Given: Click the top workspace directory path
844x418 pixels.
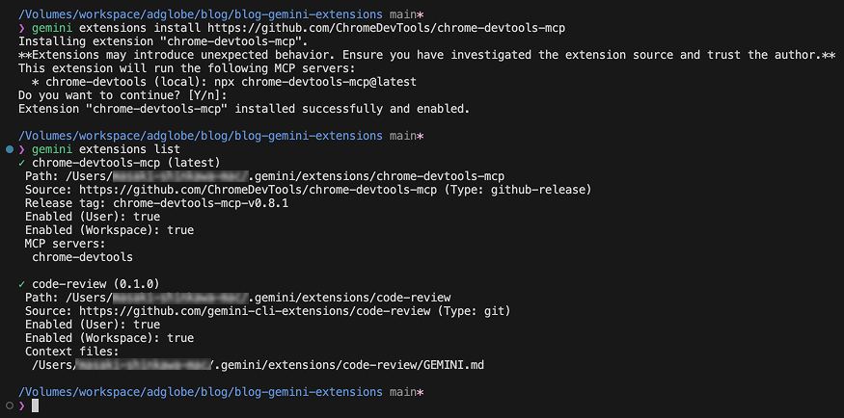Looking at the screenshot, I should 201,14.
